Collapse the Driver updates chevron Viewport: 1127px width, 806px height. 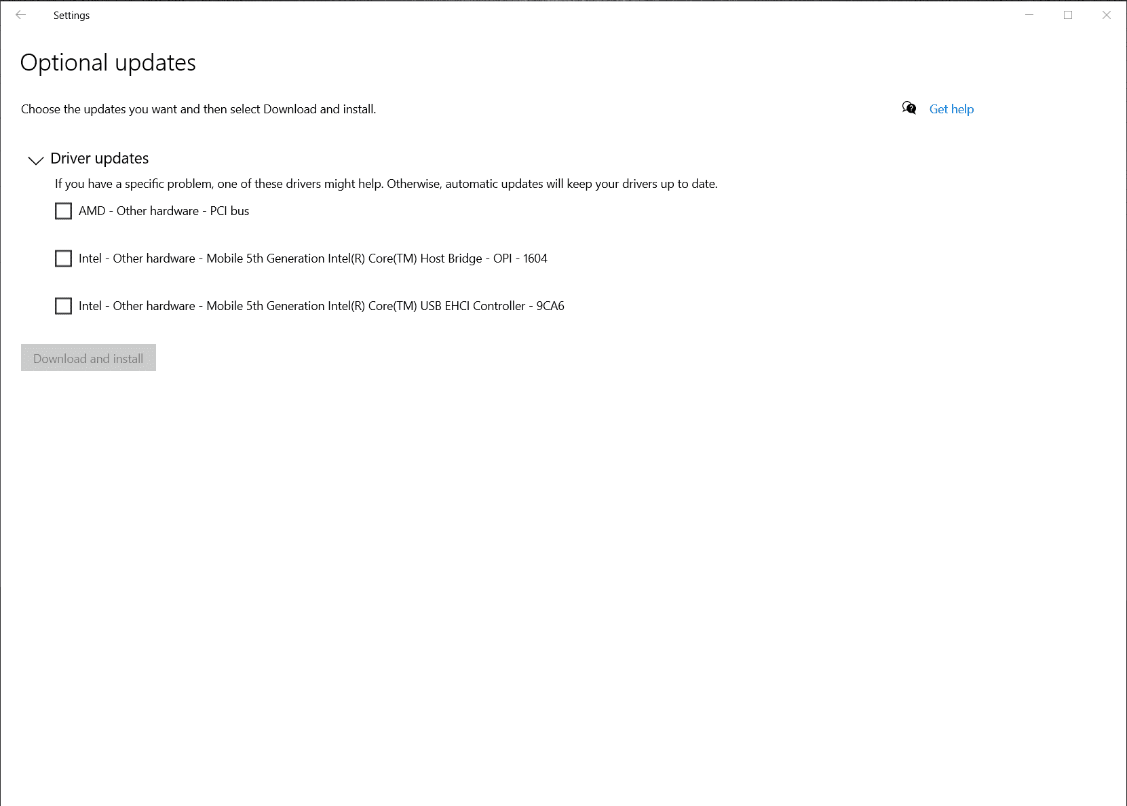[35, 160]
